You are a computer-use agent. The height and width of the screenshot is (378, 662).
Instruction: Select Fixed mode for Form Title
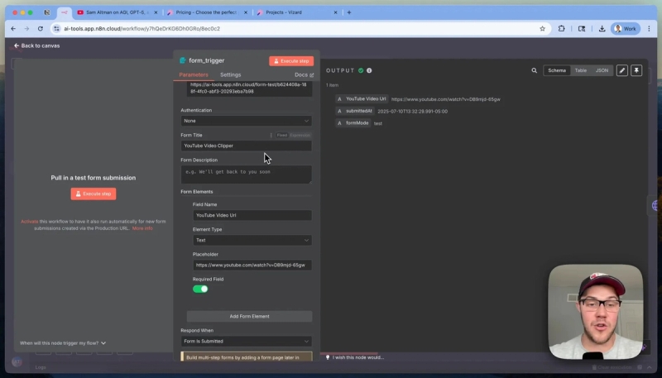pyautogui.click(x=281, y=135)
